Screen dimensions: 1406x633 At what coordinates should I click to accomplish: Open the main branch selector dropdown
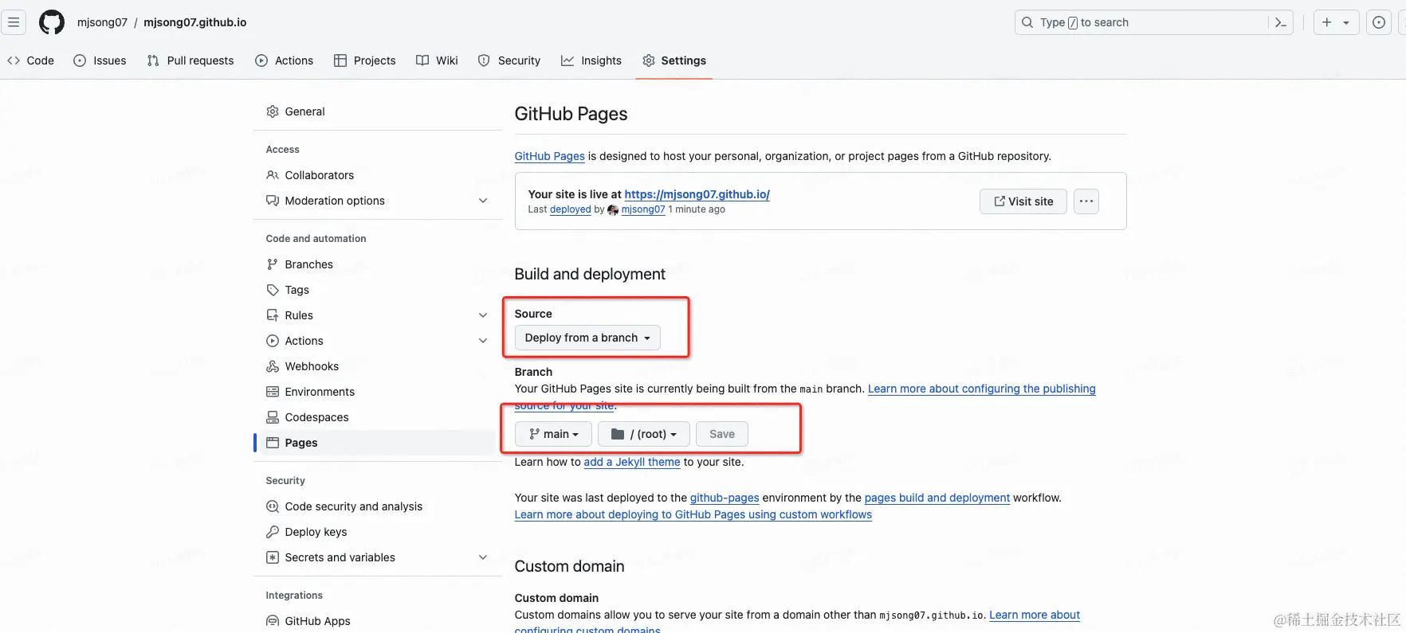coord(553,434)
